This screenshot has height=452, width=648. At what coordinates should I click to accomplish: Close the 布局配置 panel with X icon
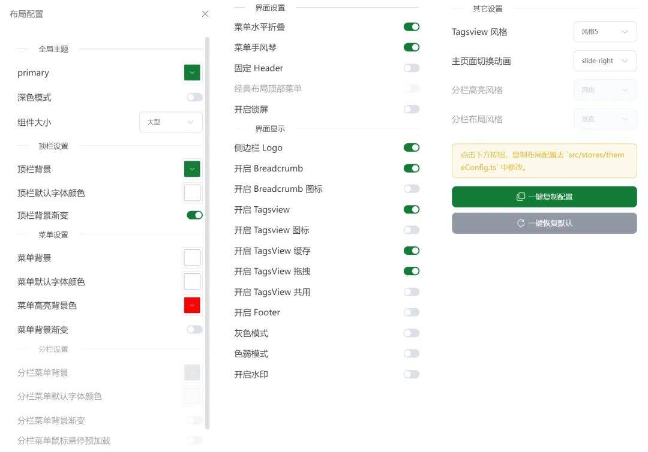205,14
